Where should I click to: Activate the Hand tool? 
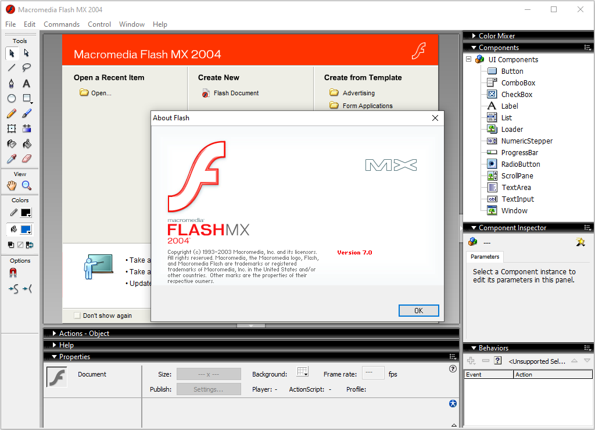(12, 185)
